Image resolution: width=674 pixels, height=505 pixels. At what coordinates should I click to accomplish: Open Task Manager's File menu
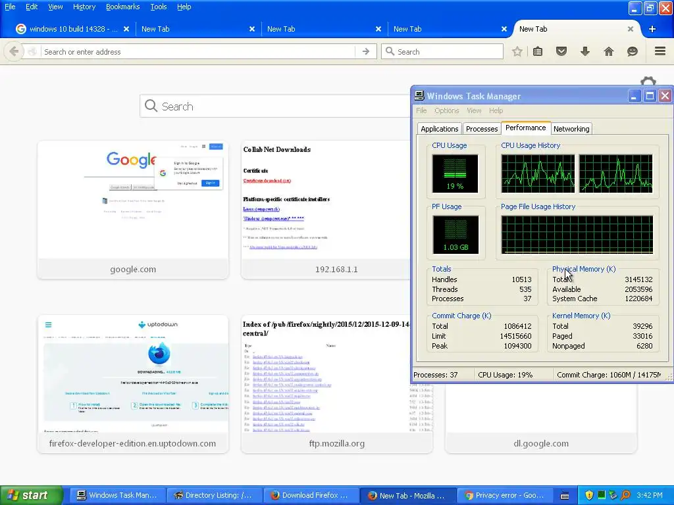421,110
